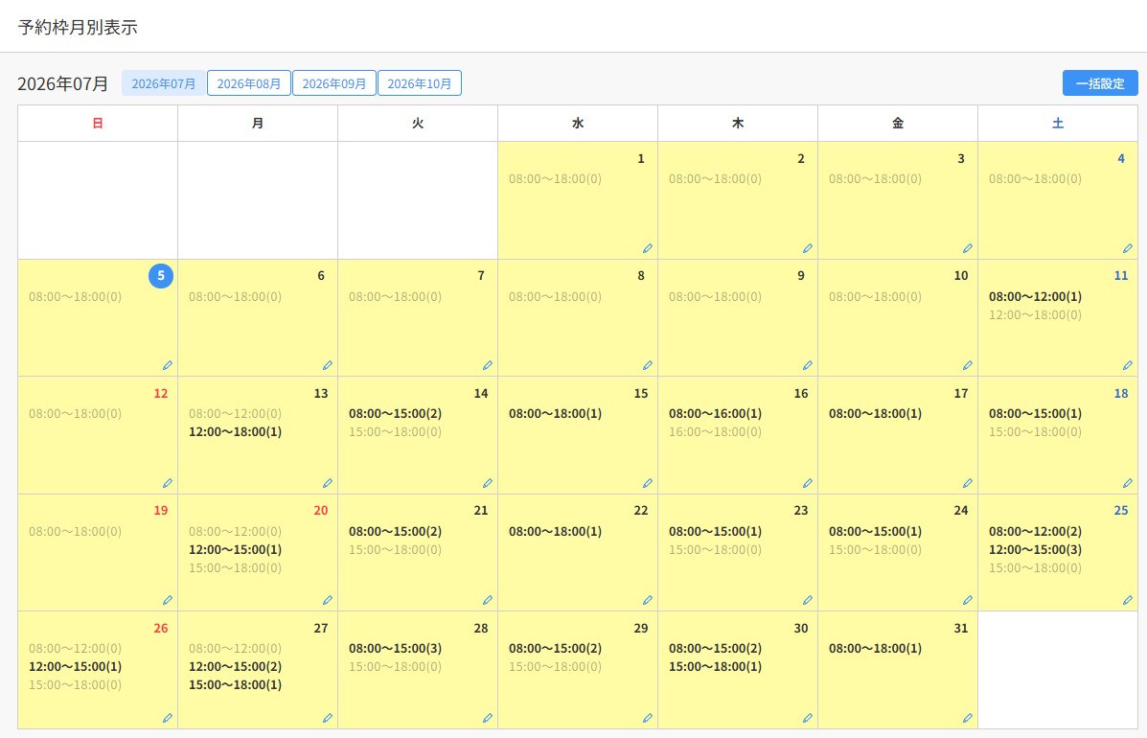
Task: Click the pencil icon on July 5
Action: tap(167, 366)
